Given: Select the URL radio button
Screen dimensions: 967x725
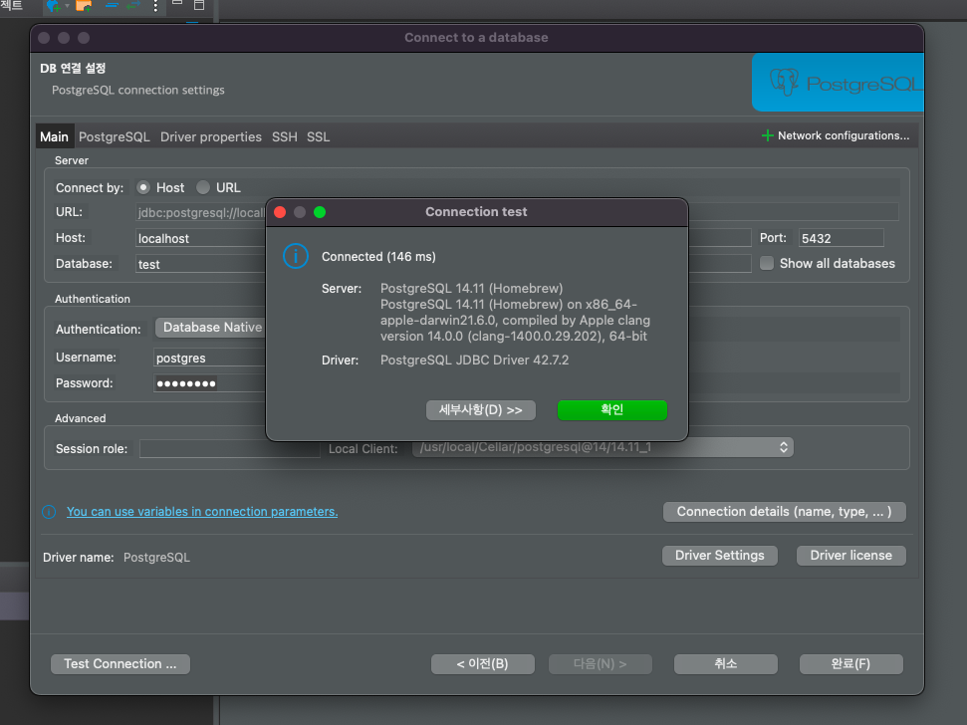Looking at the screenshot, I should 203,187.
